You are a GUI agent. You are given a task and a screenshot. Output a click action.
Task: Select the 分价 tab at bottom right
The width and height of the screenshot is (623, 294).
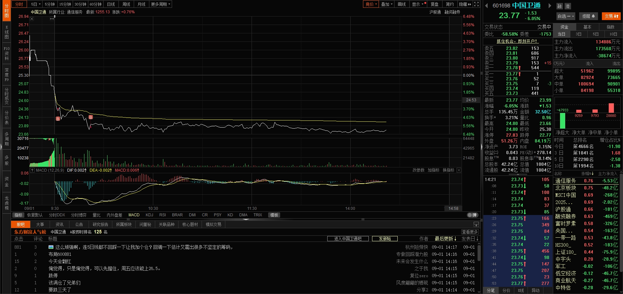506,291
